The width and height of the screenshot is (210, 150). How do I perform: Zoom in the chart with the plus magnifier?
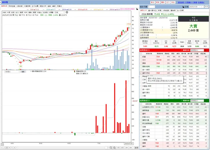click(x=114, y=148)
